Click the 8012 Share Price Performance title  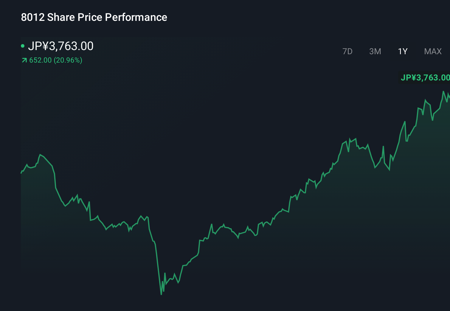click(x=94, y=17)
